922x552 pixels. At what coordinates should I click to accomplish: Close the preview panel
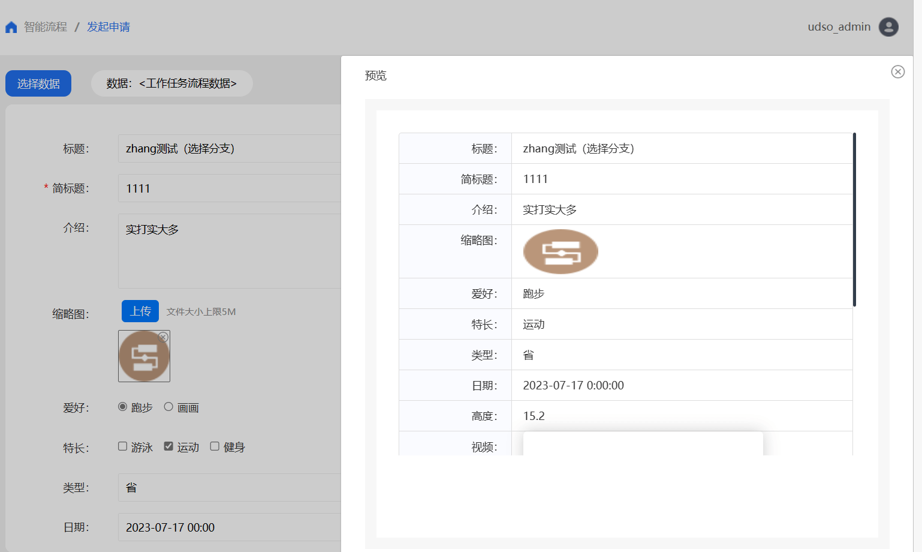pyautogui.click(x=897, y=72)
